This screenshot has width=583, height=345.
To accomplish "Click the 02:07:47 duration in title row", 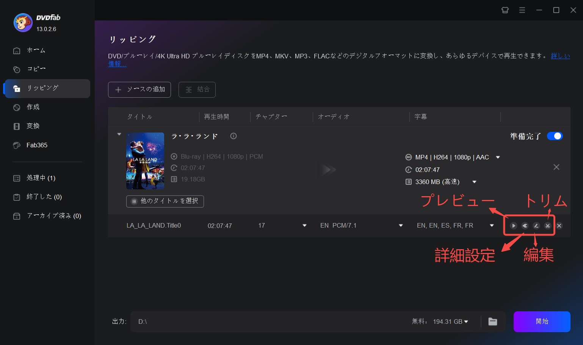I will [x=220, y=226].
